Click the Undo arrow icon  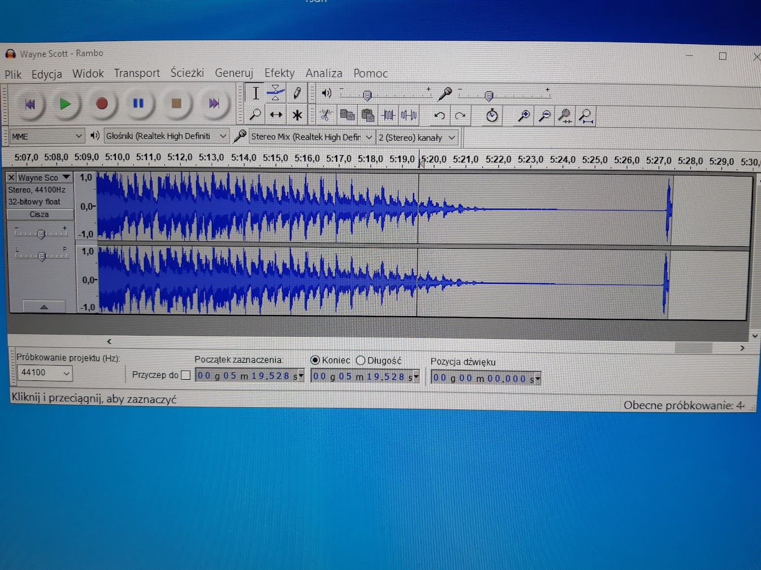[439, 116]
